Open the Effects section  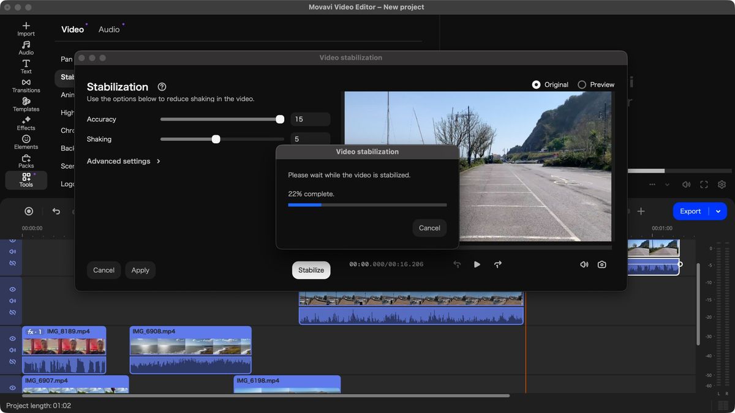click(26, 124)
